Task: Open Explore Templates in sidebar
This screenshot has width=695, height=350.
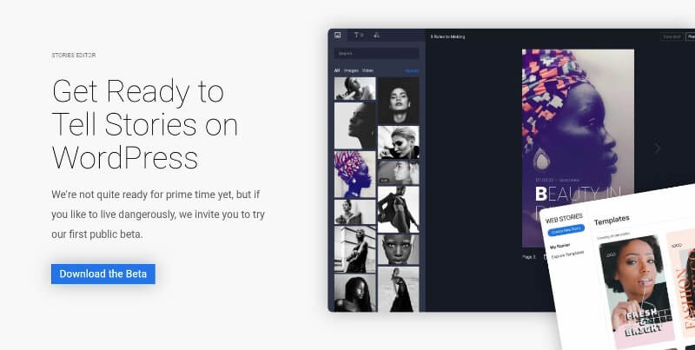Action: pyautogui.click(x=567, y=254)
